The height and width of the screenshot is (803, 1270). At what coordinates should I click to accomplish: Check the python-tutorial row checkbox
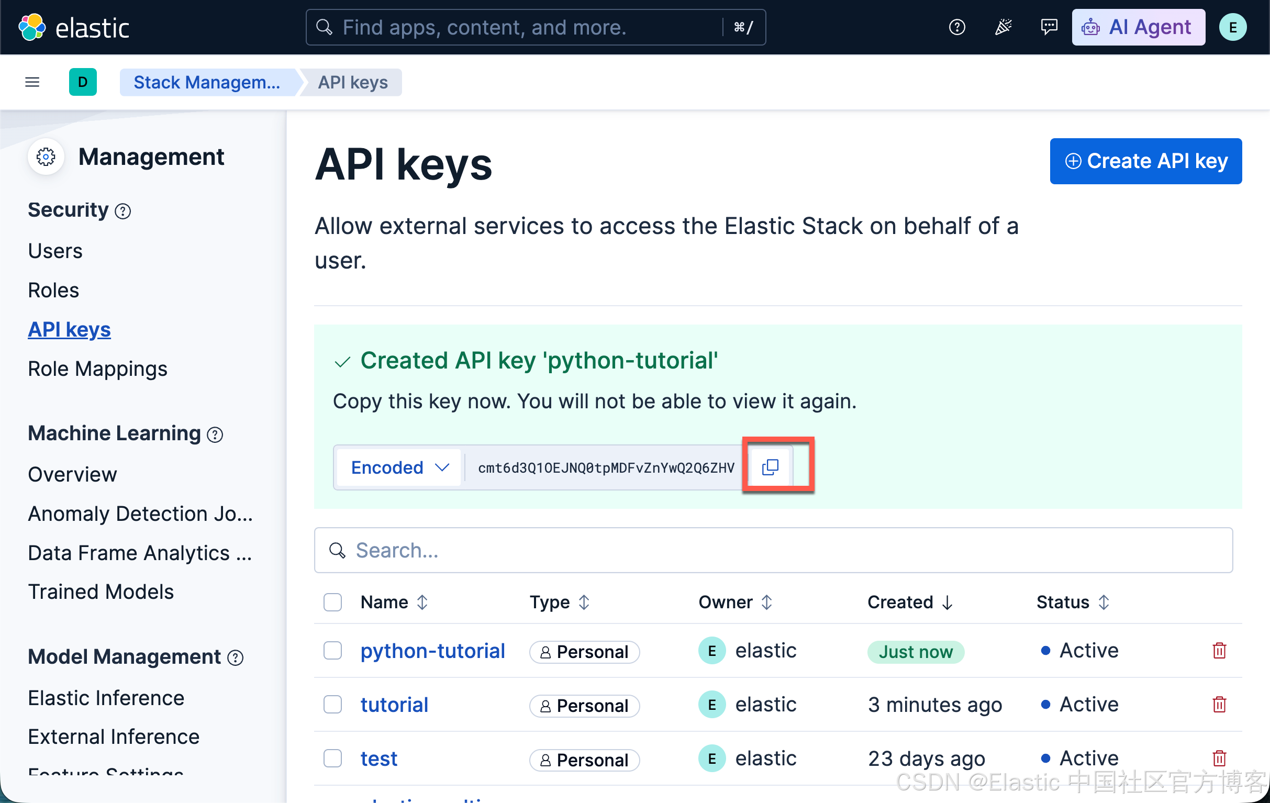(x=333, y=651)
